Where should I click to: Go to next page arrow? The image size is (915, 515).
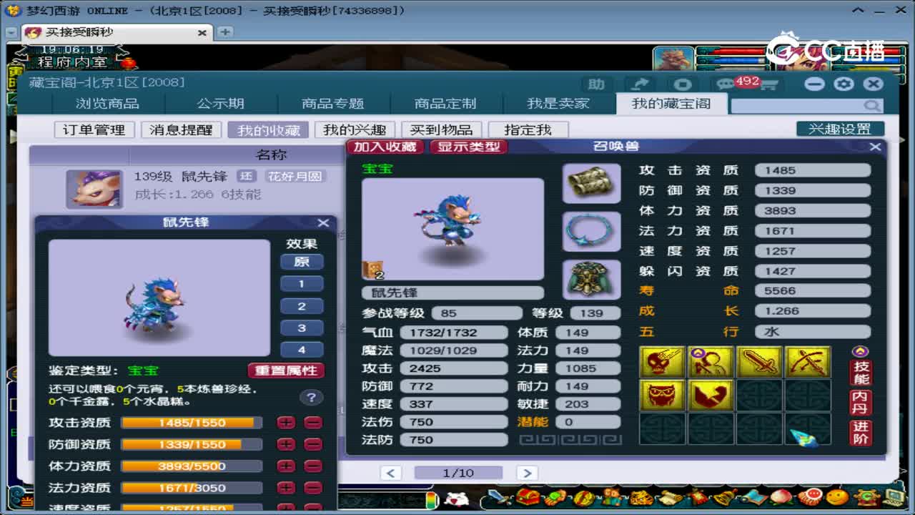point(527,473)
